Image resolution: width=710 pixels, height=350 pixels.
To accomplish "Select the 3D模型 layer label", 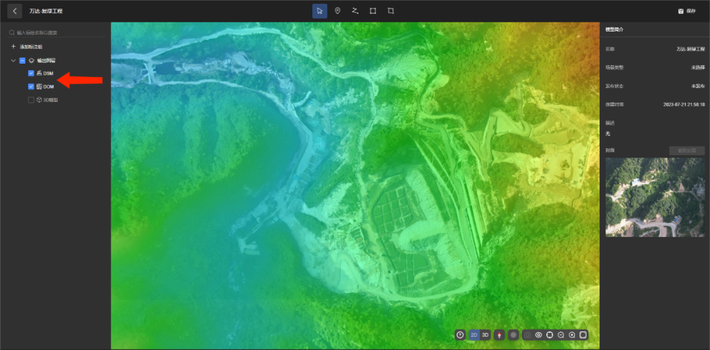I will [x=50, y=100].
